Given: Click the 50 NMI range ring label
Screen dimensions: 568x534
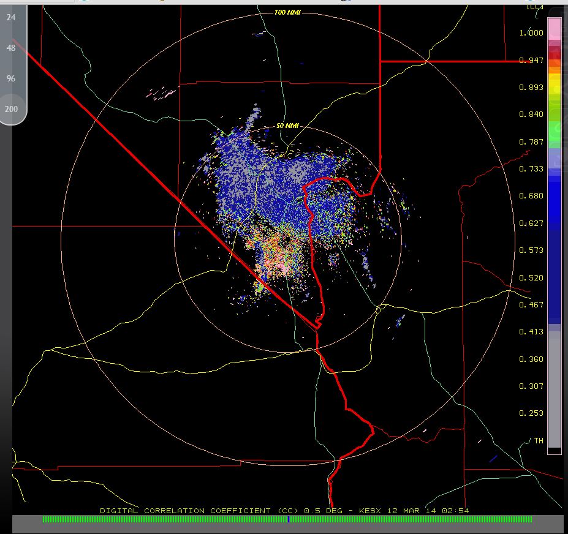Looking at the screenshot, I should [x=287, y=126].
